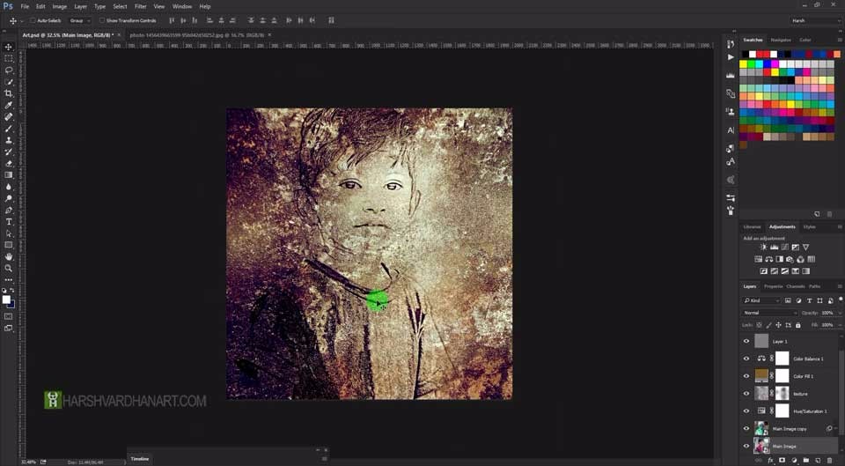Select the Hand tool

(9, 256)
